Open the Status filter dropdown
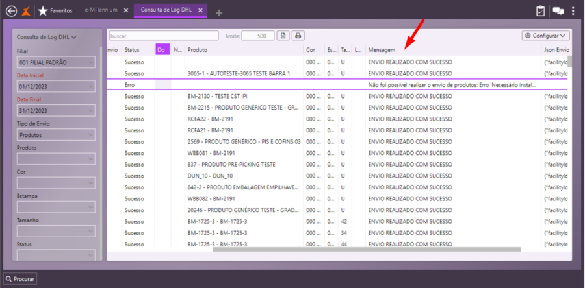The width and height of the screenshot is (585, 288). click(x=56, y=256)
